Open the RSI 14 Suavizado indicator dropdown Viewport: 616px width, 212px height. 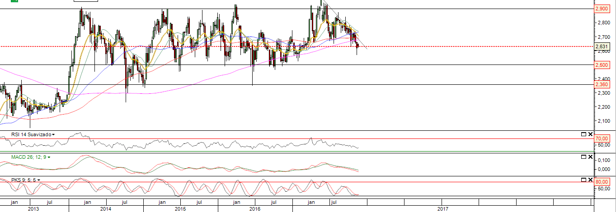tap(53, 134)
